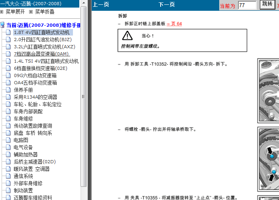Follow the 页 64 cross-reference link
Image resolution: width=279 pixels, height=200 pixels.
coord(174,24)
